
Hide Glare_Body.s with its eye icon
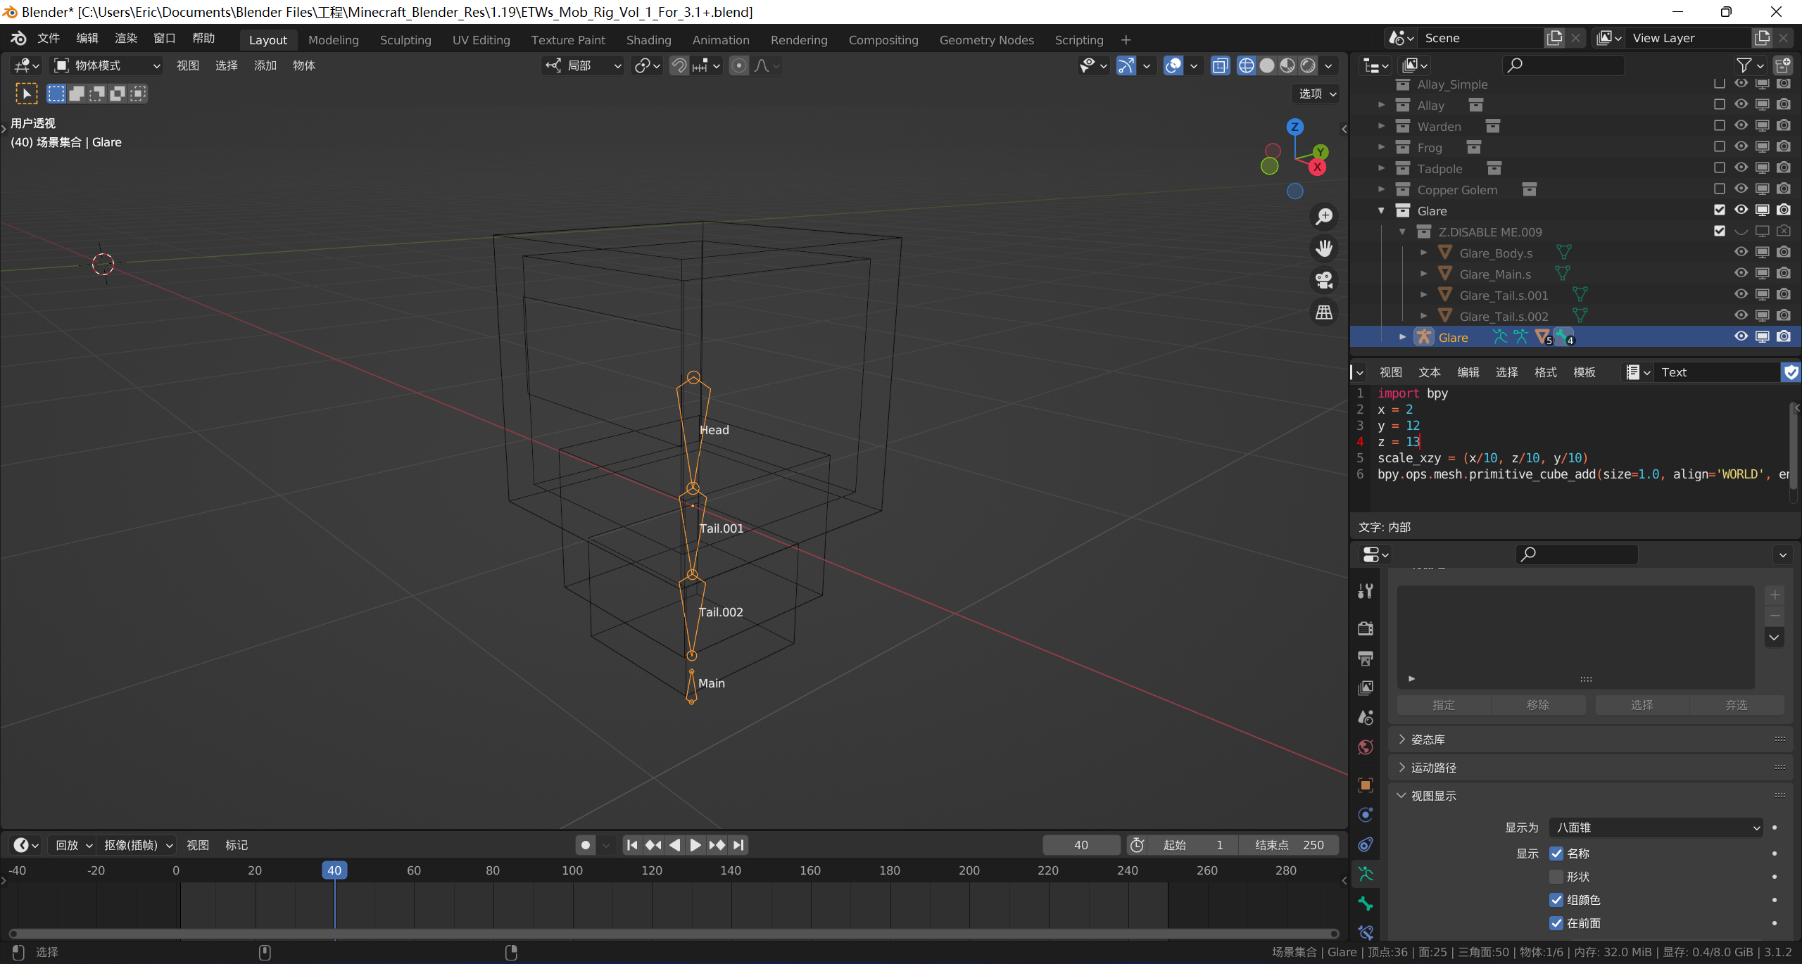coord(1741,252)
